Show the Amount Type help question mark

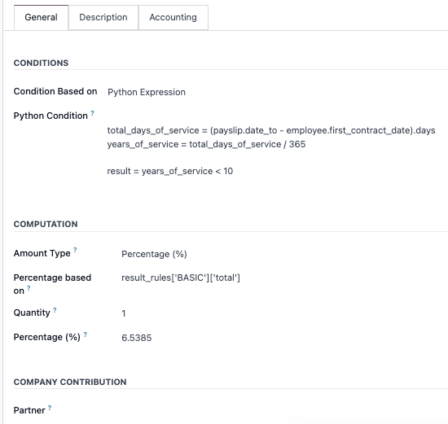click(x=75, y=250)
